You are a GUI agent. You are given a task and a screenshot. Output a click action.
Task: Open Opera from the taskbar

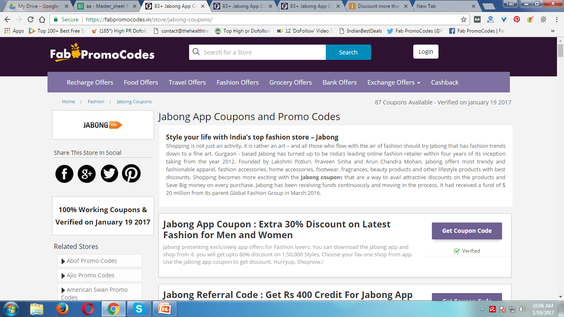click(88, 309)
